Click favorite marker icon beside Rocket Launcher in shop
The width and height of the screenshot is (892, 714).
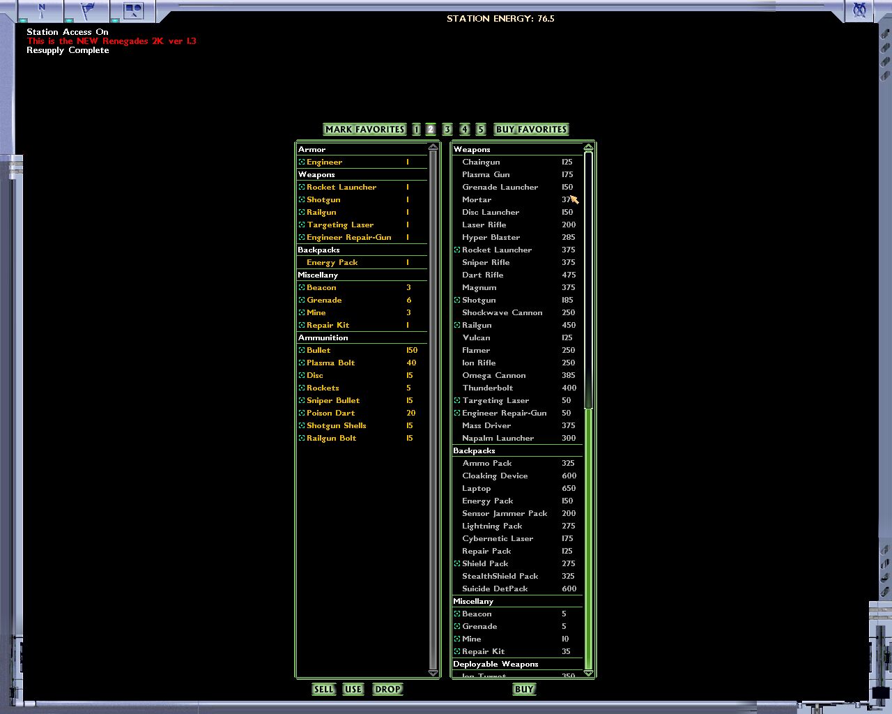point(457,250)
